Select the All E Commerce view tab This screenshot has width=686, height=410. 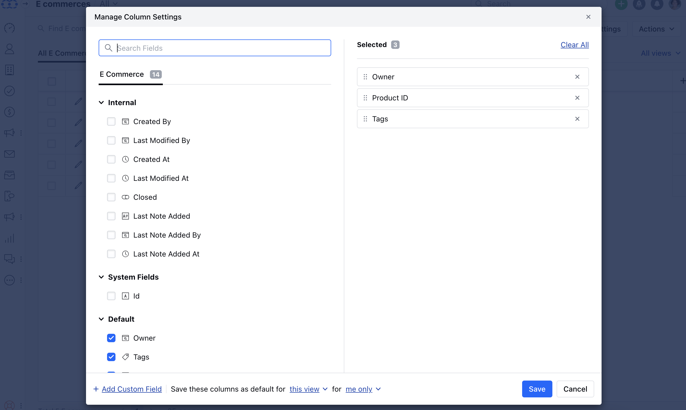point(62,53)
